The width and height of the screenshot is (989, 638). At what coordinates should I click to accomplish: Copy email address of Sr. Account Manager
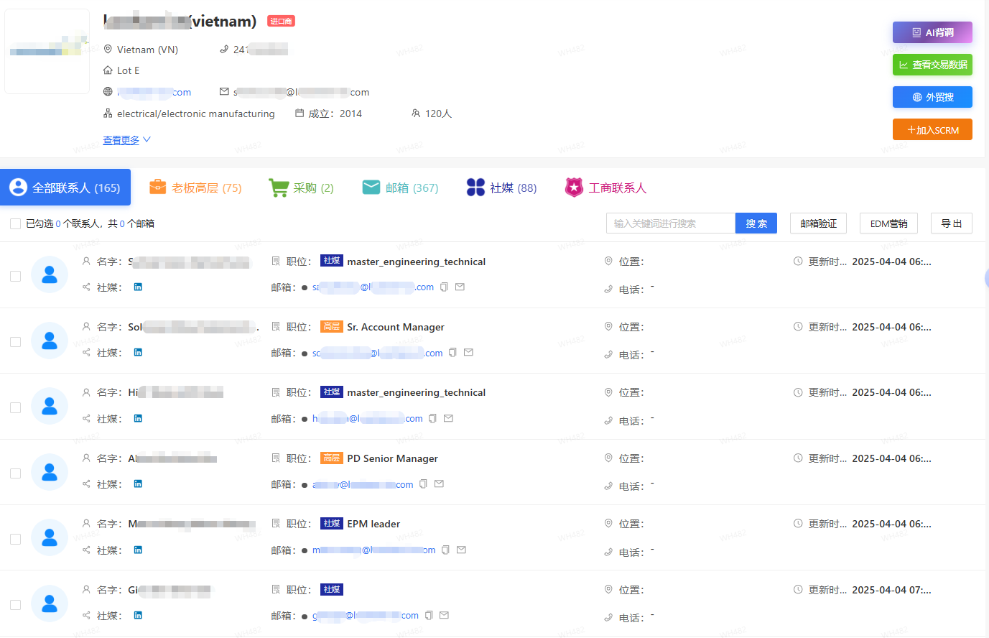pyautogui.click(x=452, y=353)
